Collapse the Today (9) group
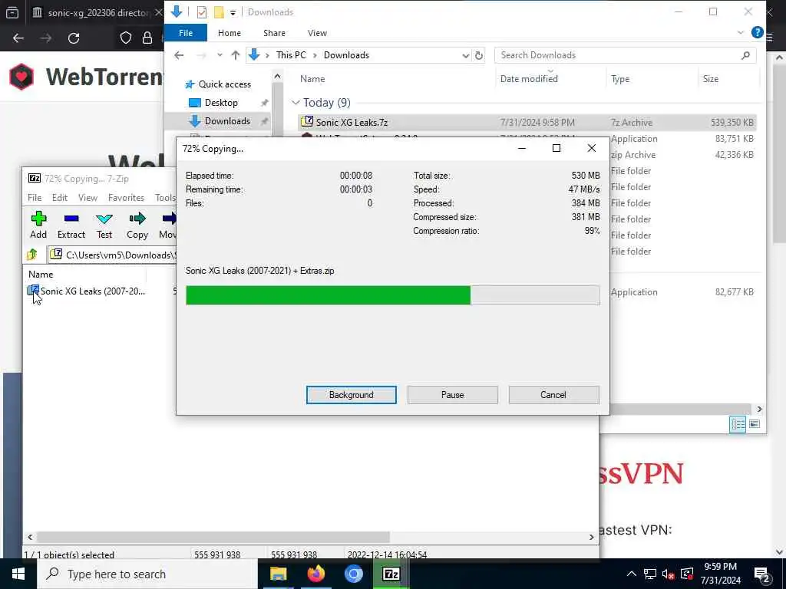The image size is (786, 589). click(x=296, y=103)
